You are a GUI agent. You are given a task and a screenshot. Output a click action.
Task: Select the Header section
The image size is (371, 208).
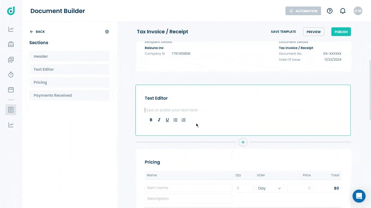click(x=70, y=56)
